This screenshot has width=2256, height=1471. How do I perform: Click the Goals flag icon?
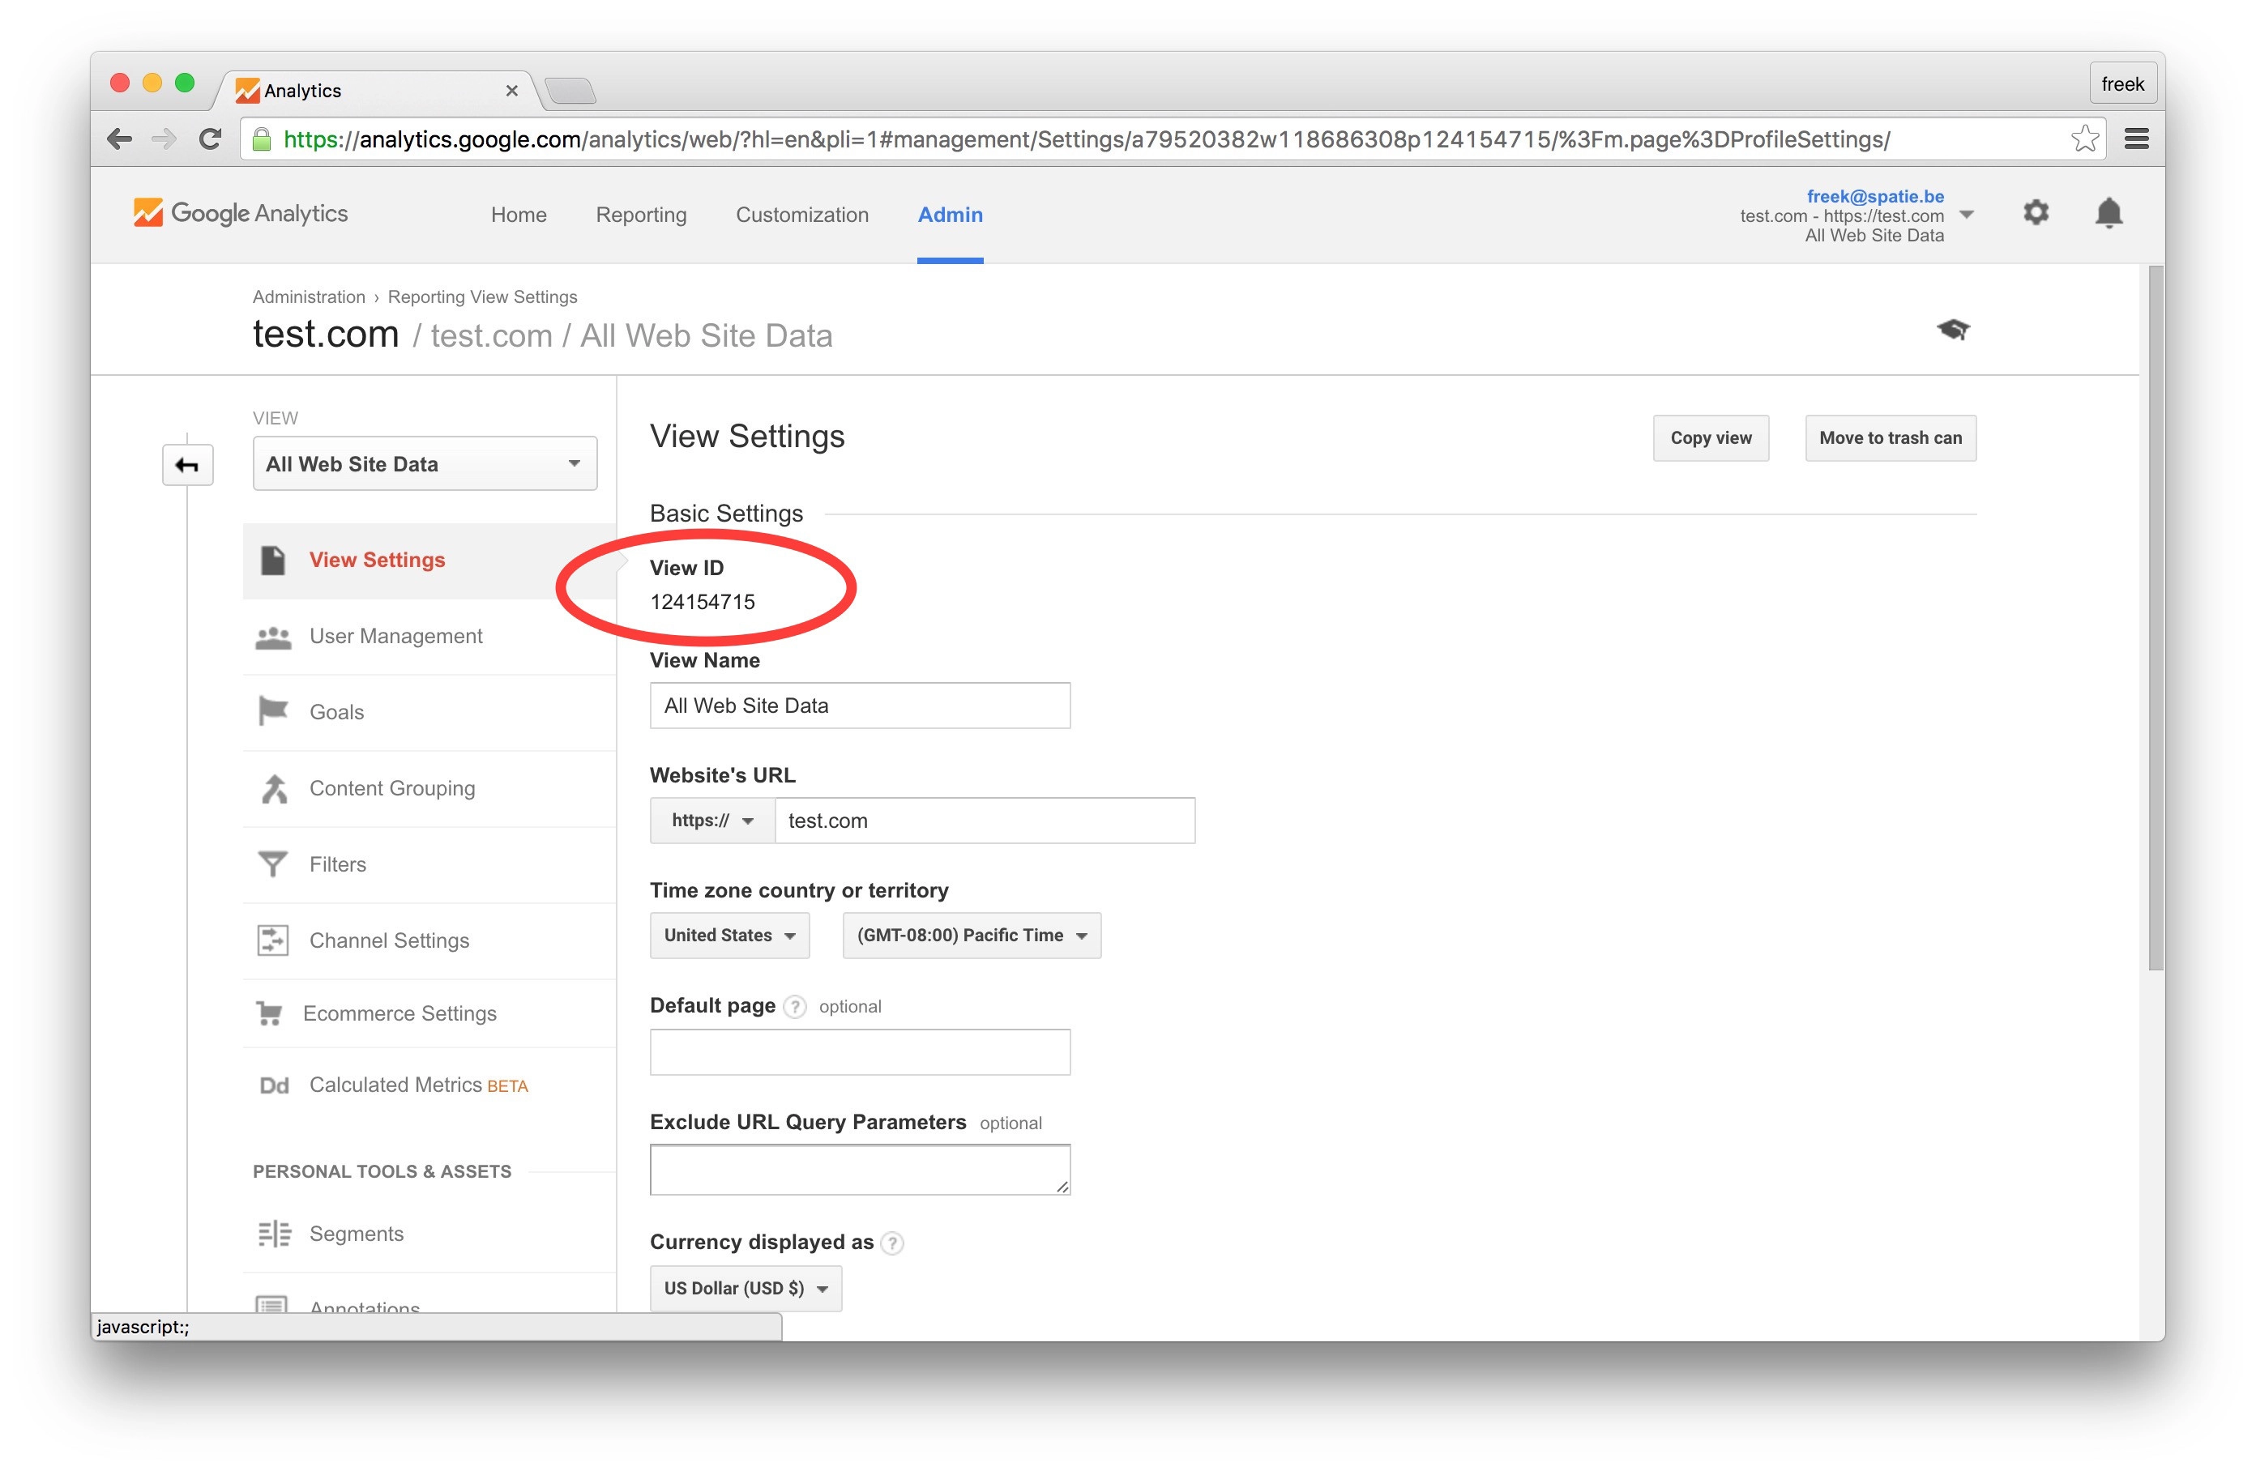[x=273, y=711]
